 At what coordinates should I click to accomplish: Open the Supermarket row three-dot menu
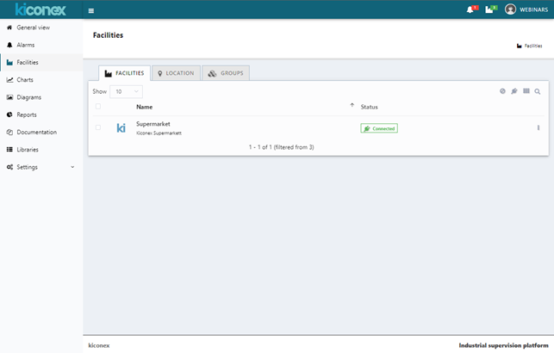click(538, 128)
